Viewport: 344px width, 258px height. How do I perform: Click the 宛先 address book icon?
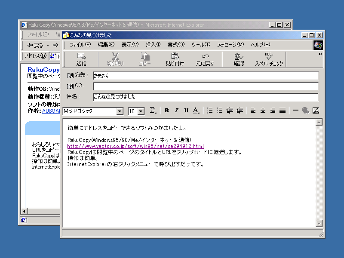coord(70,76)
